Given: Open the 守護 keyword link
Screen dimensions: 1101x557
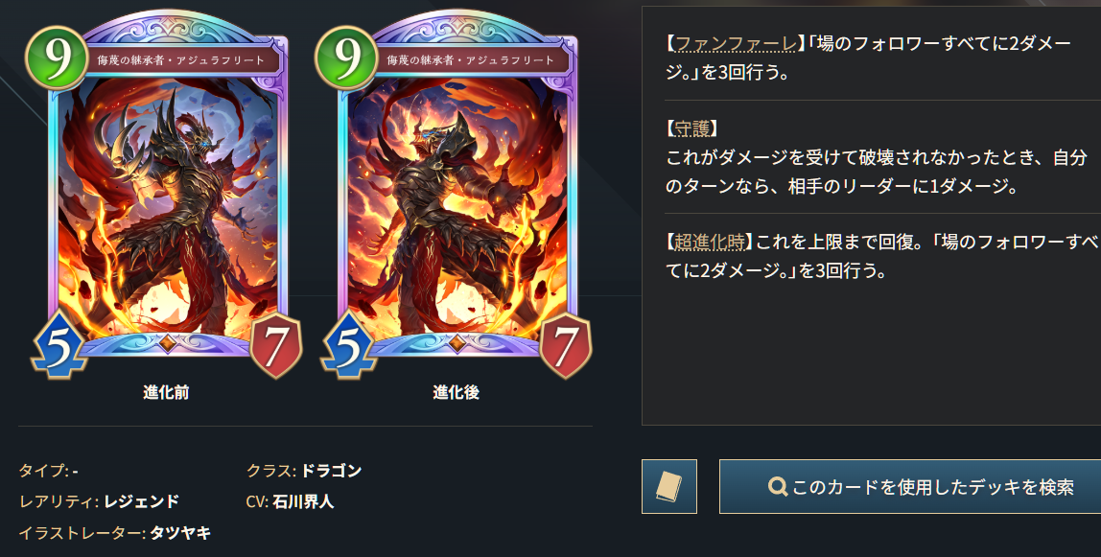Looking at the screenshot, I should click(x=692, y=128).
